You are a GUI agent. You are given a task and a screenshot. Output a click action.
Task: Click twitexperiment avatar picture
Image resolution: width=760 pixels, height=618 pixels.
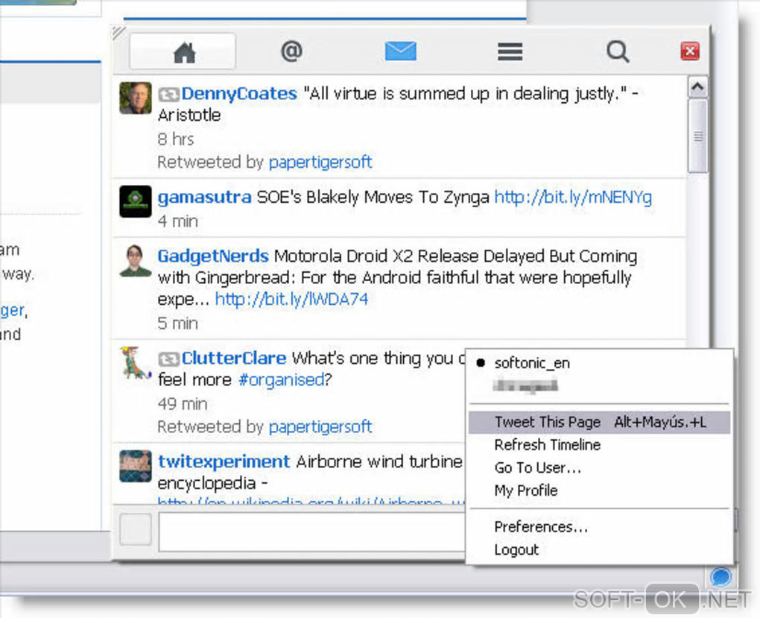135,466
